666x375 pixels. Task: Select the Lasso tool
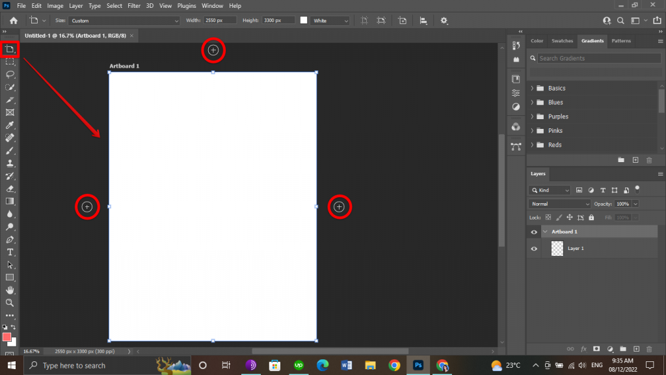pyautogui.click(x=9, y=75)
